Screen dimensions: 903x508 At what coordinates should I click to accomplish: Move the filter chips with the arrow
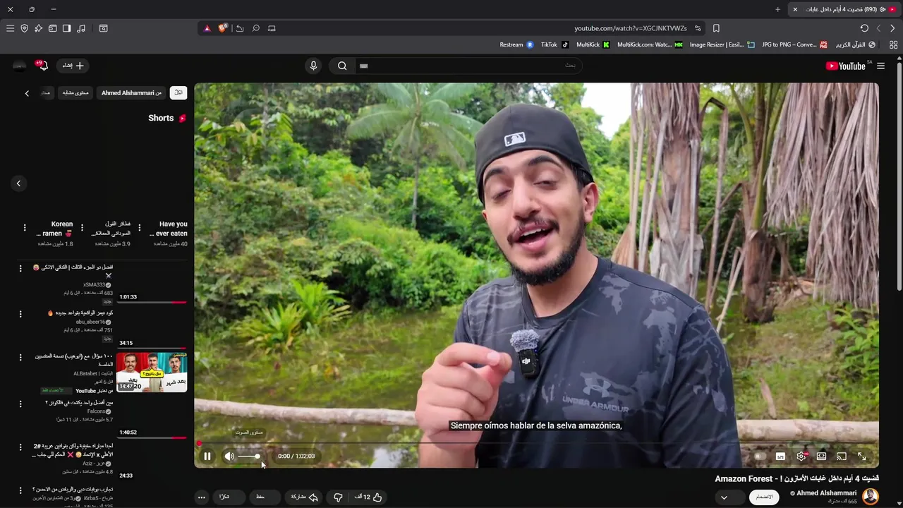(27, 93)
